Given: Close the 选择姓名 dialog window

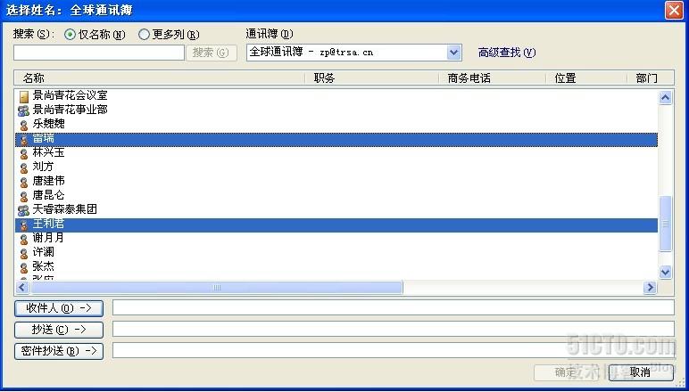Looking at the screenshot, I should pos(674,11).
